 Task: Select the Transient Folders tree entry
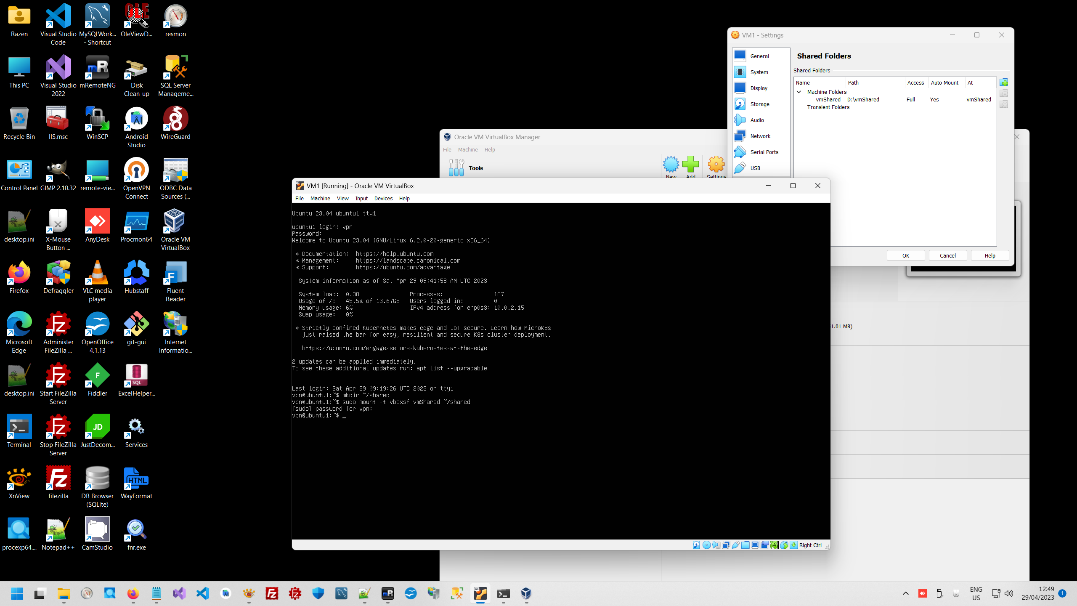828,107
